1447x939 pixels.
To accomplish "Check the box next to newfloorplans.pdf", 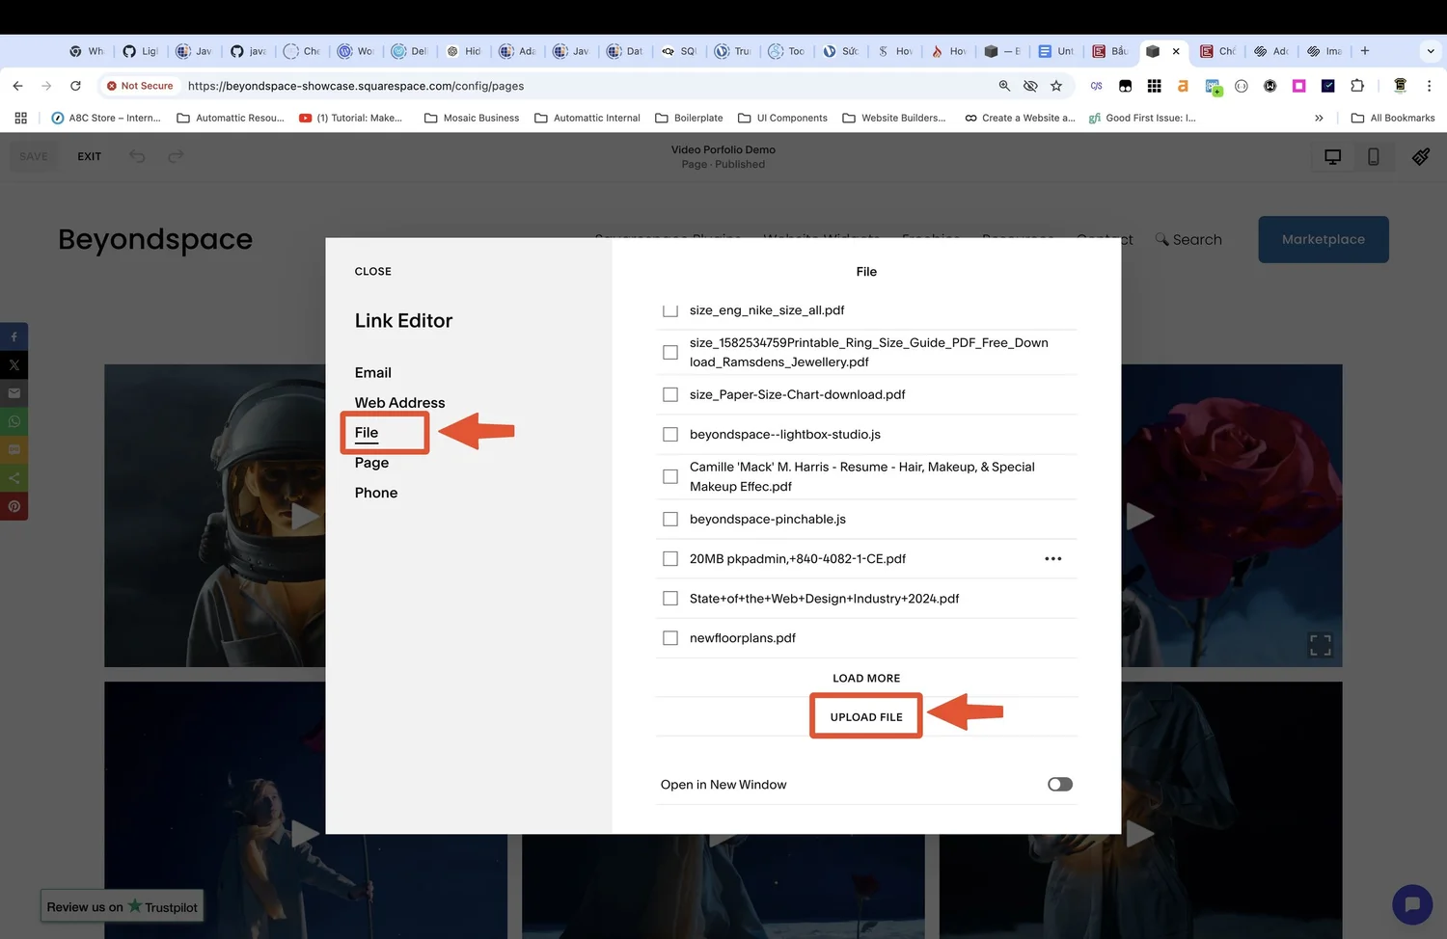I will pos(670,637).
